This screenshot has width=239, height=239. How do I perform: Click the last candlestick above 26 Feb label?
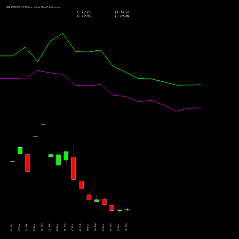click(x=127, y=210)
